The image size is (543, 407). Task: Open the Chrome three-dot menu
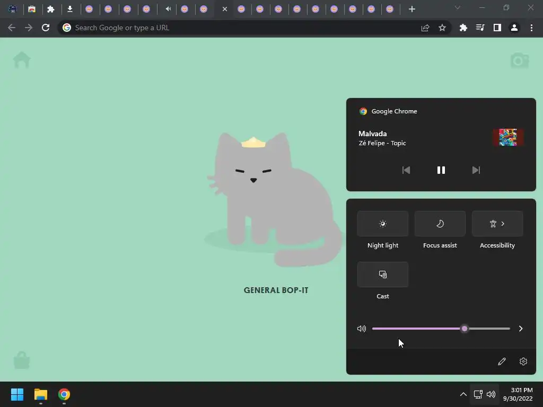pyautogui.click(x=531, y=28)
